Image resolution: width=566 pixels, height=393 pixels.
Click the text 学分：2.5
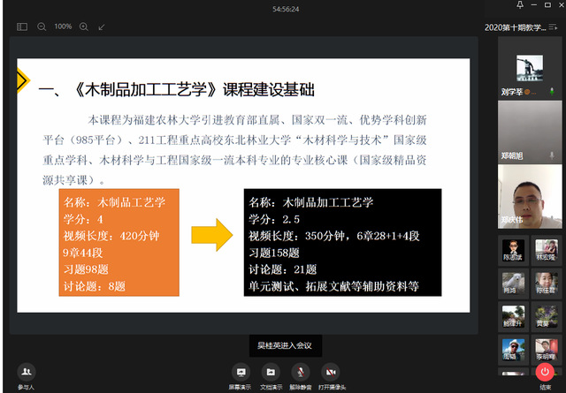(x=274, y=219)
